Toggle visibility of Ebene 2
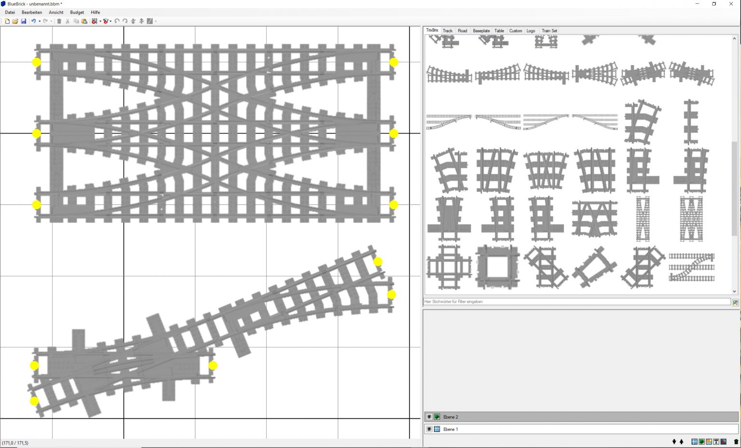This screenshot has width=741, height=448. tap(429, 417)
